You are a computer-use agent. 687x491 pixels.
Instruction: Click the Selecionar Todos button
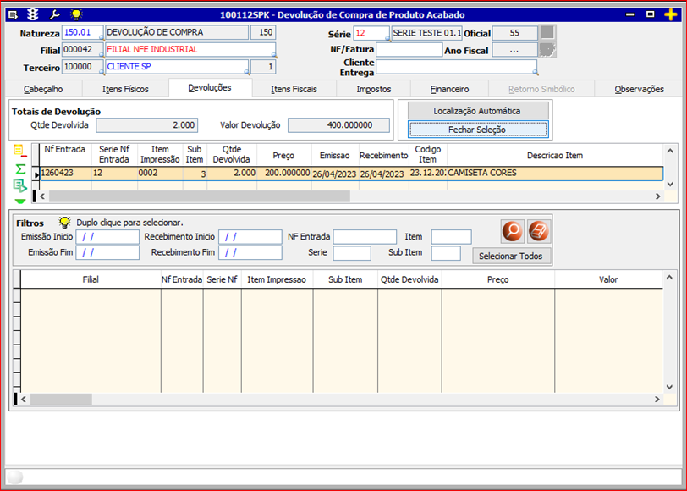[513, 256]
